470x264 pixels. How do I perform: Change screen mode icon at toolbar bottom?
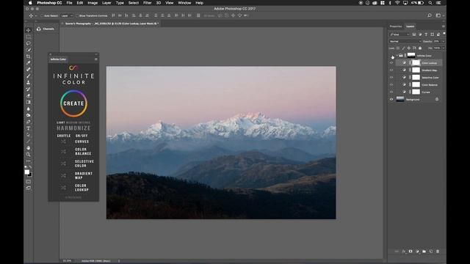pos(29,188)
